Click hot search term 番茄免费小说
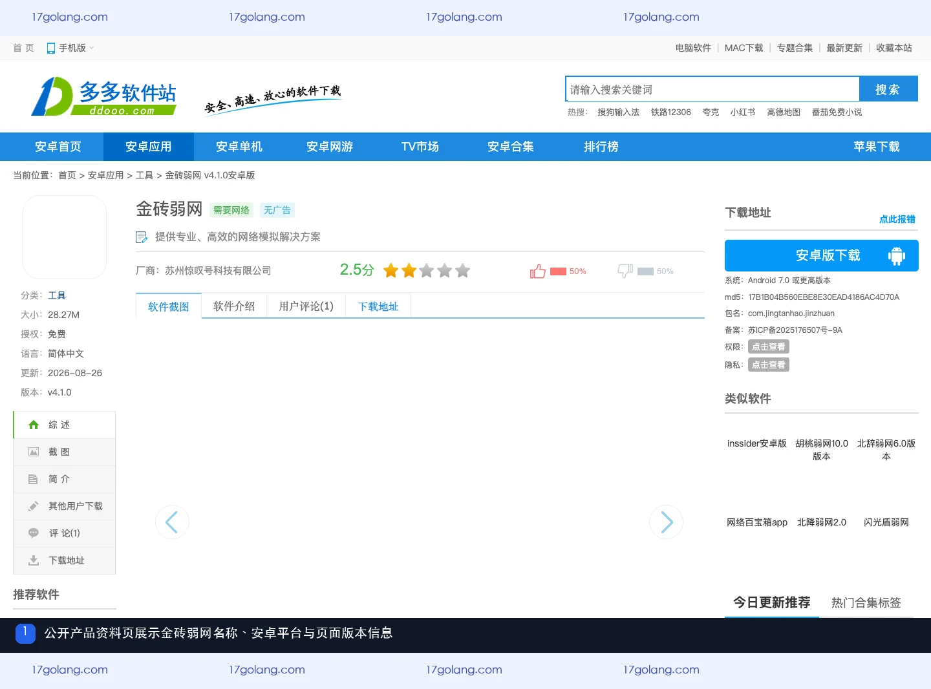The width and height of the screenshot is (931, 689). [x=837, y=112]
